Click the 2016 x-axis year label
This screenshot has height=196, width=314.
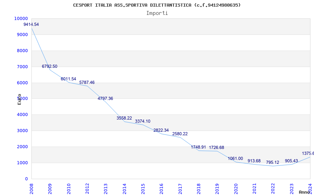(161, 189)
